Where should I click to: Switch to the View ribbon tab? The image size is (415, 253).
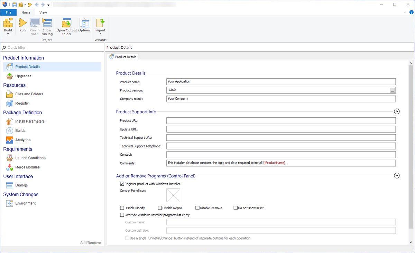pyautogui.click(x=43, y=12)
